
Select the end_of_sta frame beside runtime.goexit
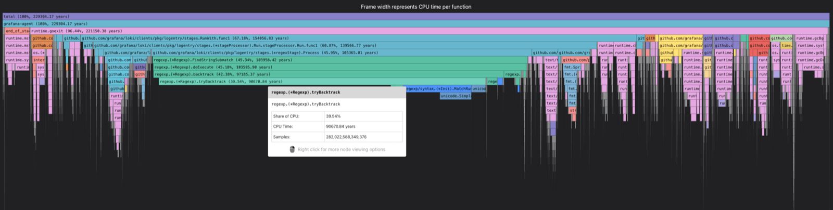[17, 31]
